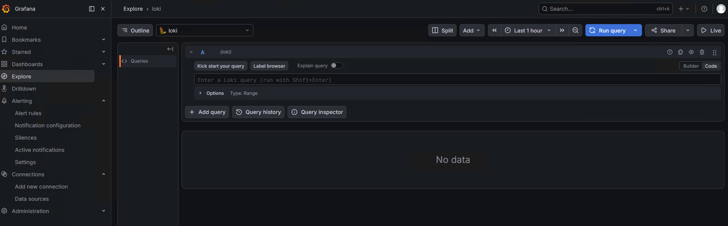Remove query A with trash icon
Image resolution: width=728 pixels, height=226 pixels.
pyautogui.click(x=702, y=52)
